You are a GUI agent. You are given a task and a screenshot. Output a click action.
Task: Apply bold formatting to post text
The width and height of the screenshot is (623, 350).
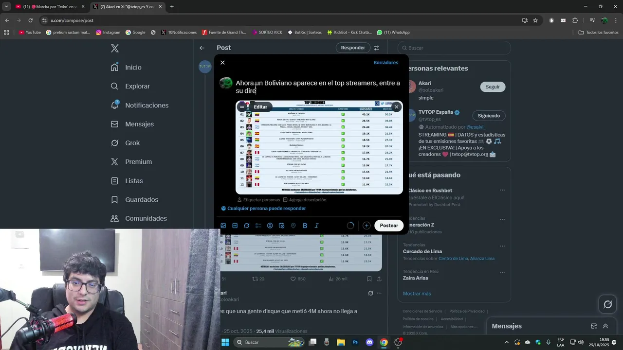click(x=305, y=226)
